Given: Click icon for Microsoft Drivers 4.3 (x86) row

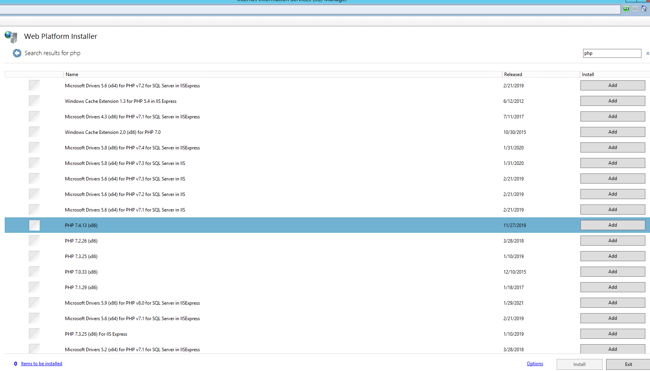Looking at the screenshot, I should (x=34, y=116).
